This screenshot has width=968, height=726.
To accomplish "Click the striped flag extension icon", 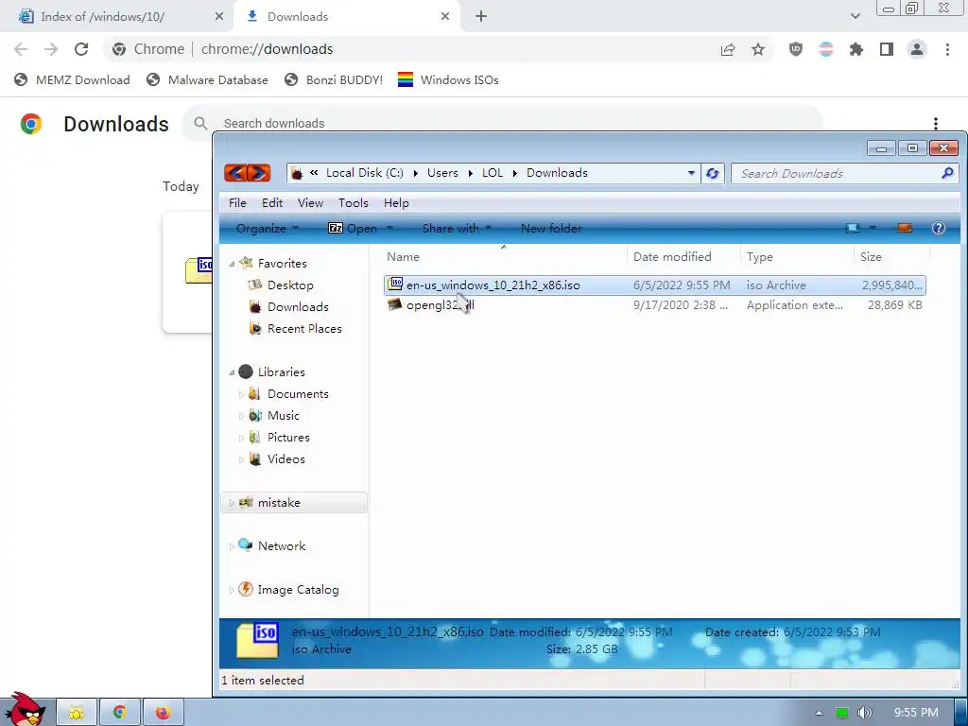I will tap(826, 49).
